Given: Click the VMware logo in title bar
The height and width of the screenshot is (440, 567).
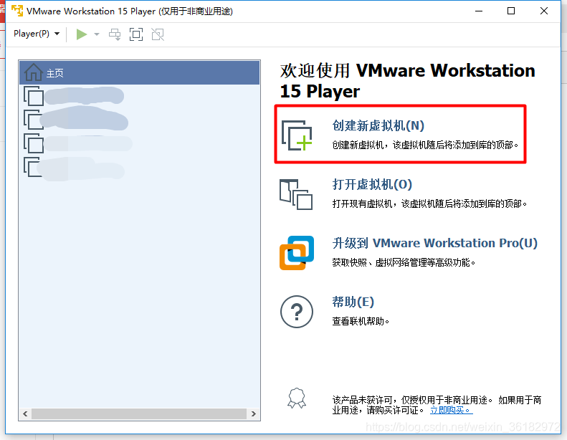Looking at the screenshot, I should tap(17, 11).
